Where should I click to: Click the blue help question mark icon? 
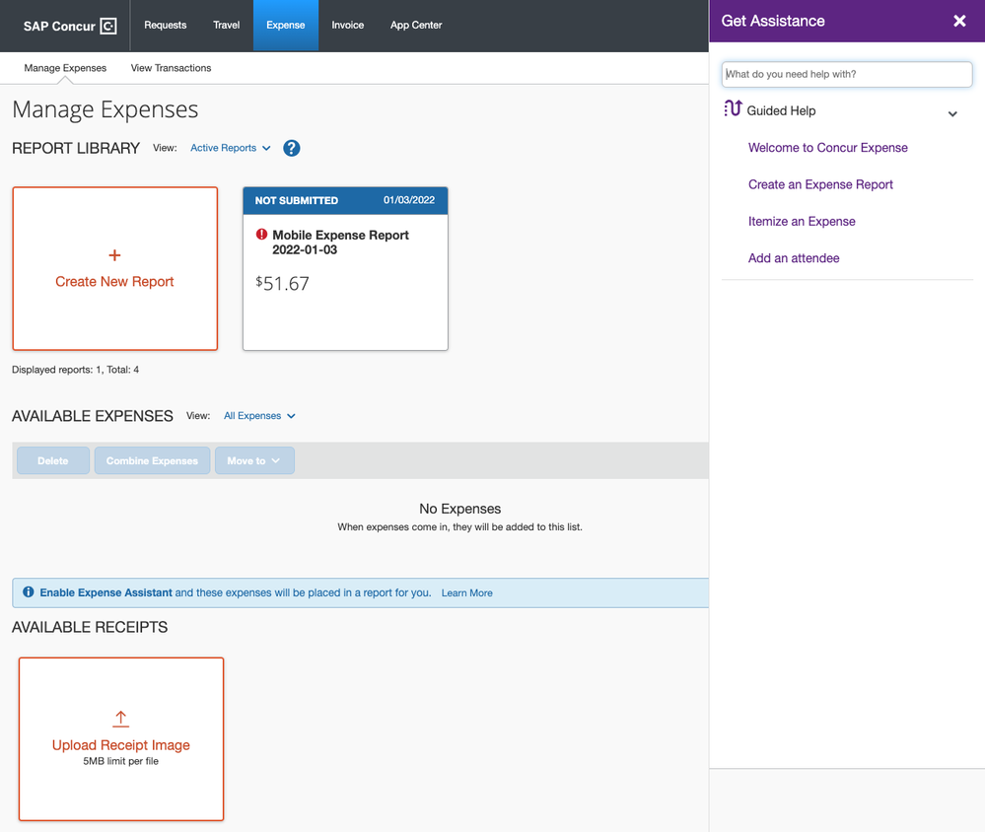292,148
